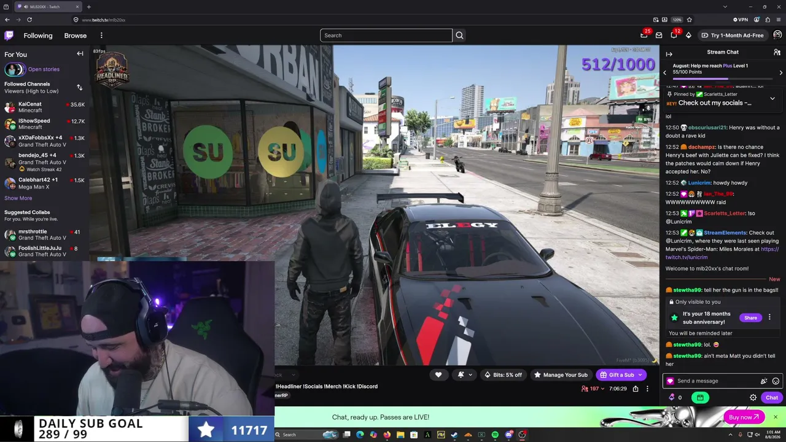Screen dimensions: 786x442
Task: Open a new browser tab
Action: 88,7
